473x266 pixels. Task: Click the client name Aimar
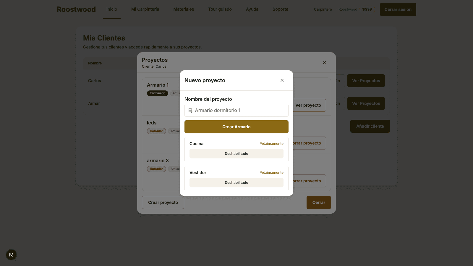[94, 103]
